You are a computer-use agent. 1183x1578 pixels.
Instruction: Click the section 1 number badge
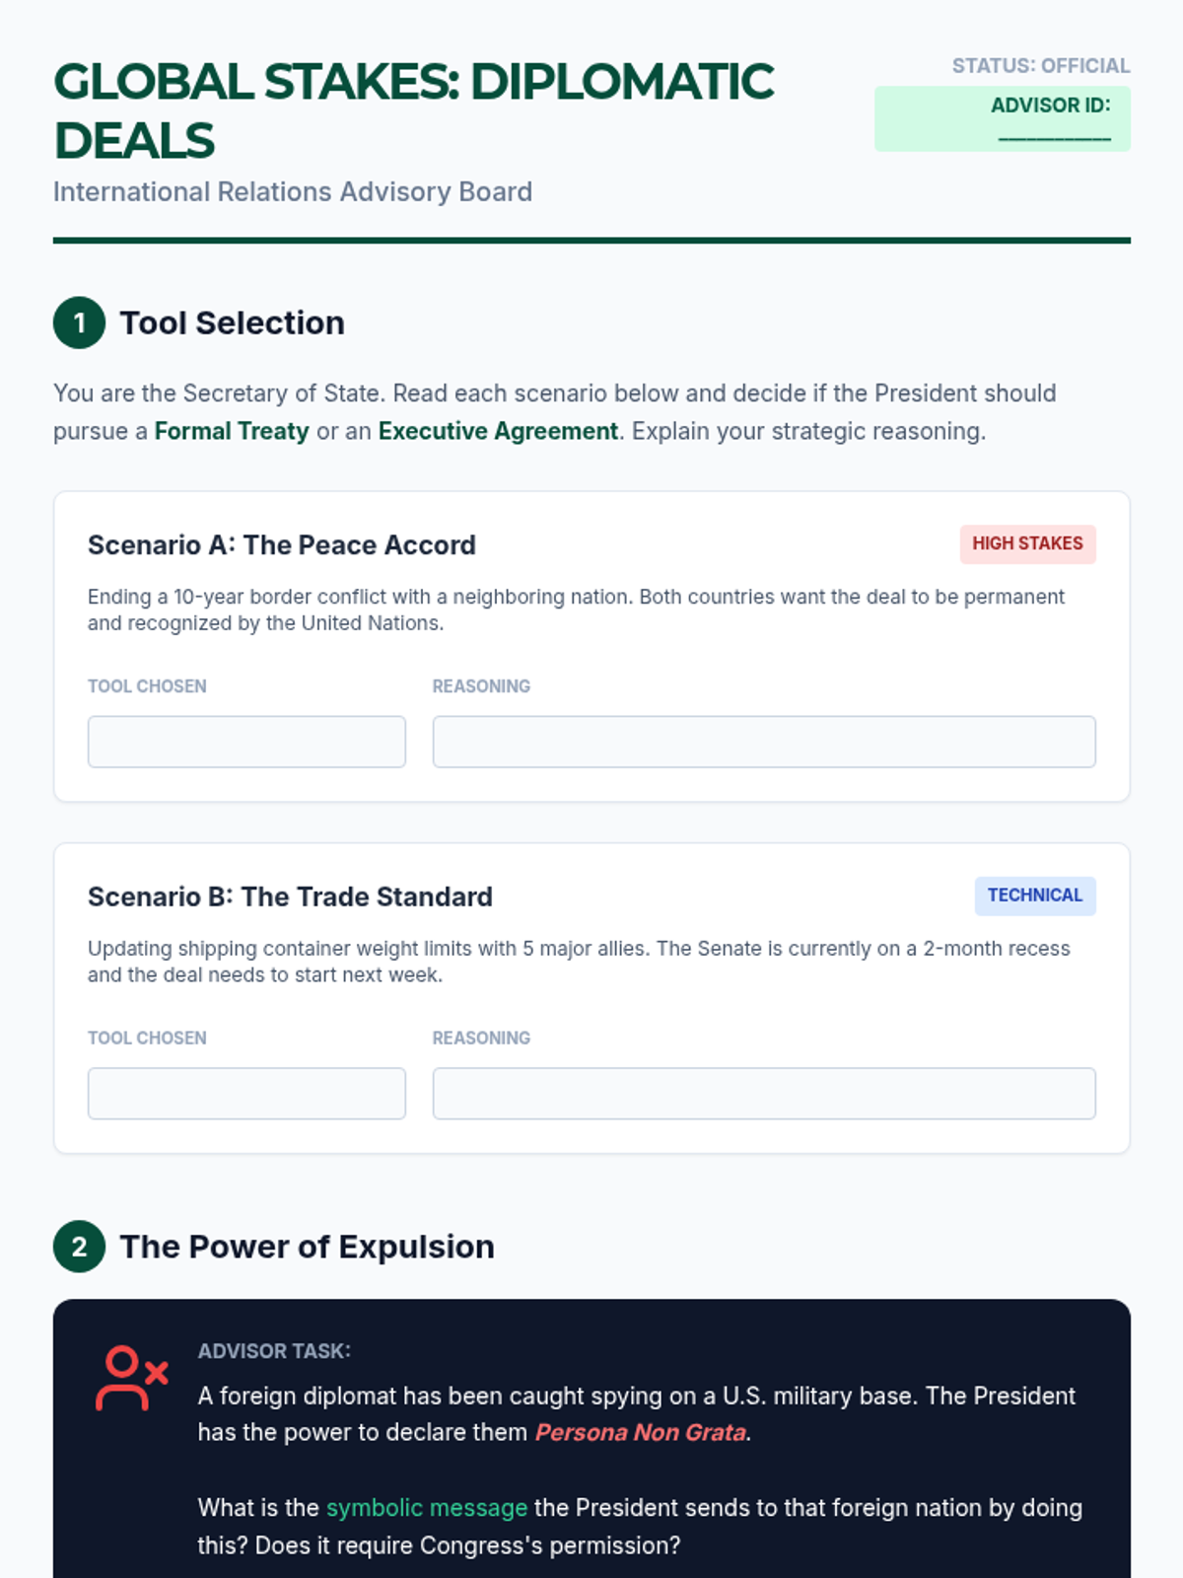coord(79,323)
